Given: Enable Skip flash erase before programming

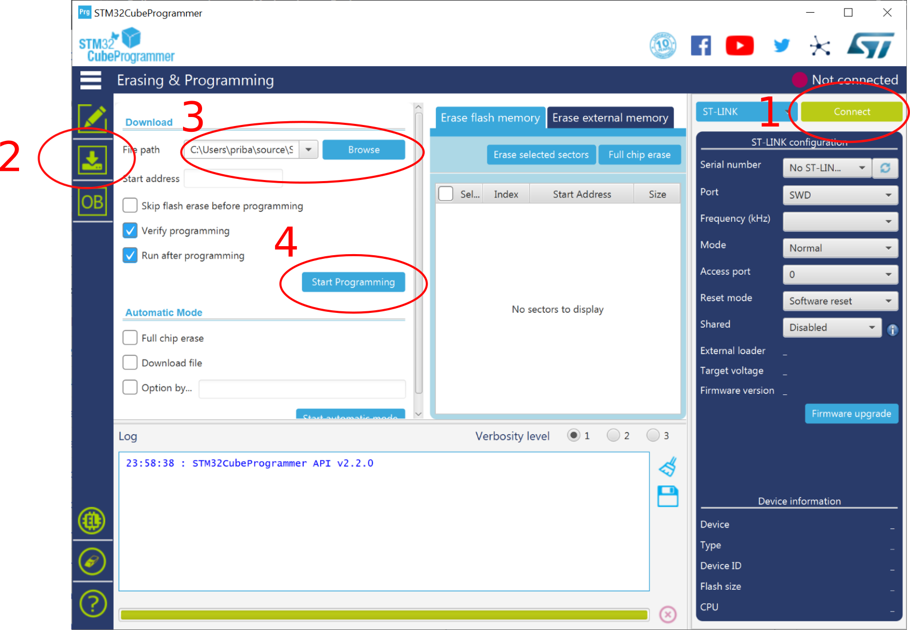Looking at the screenshot, I should [x=130, y=205].
